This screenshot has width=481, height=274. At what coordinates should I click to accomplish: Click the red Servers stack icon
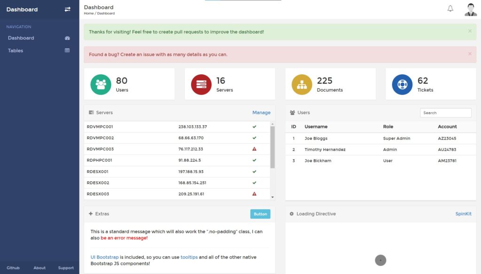pyautogui.click(x=202, y=83)
